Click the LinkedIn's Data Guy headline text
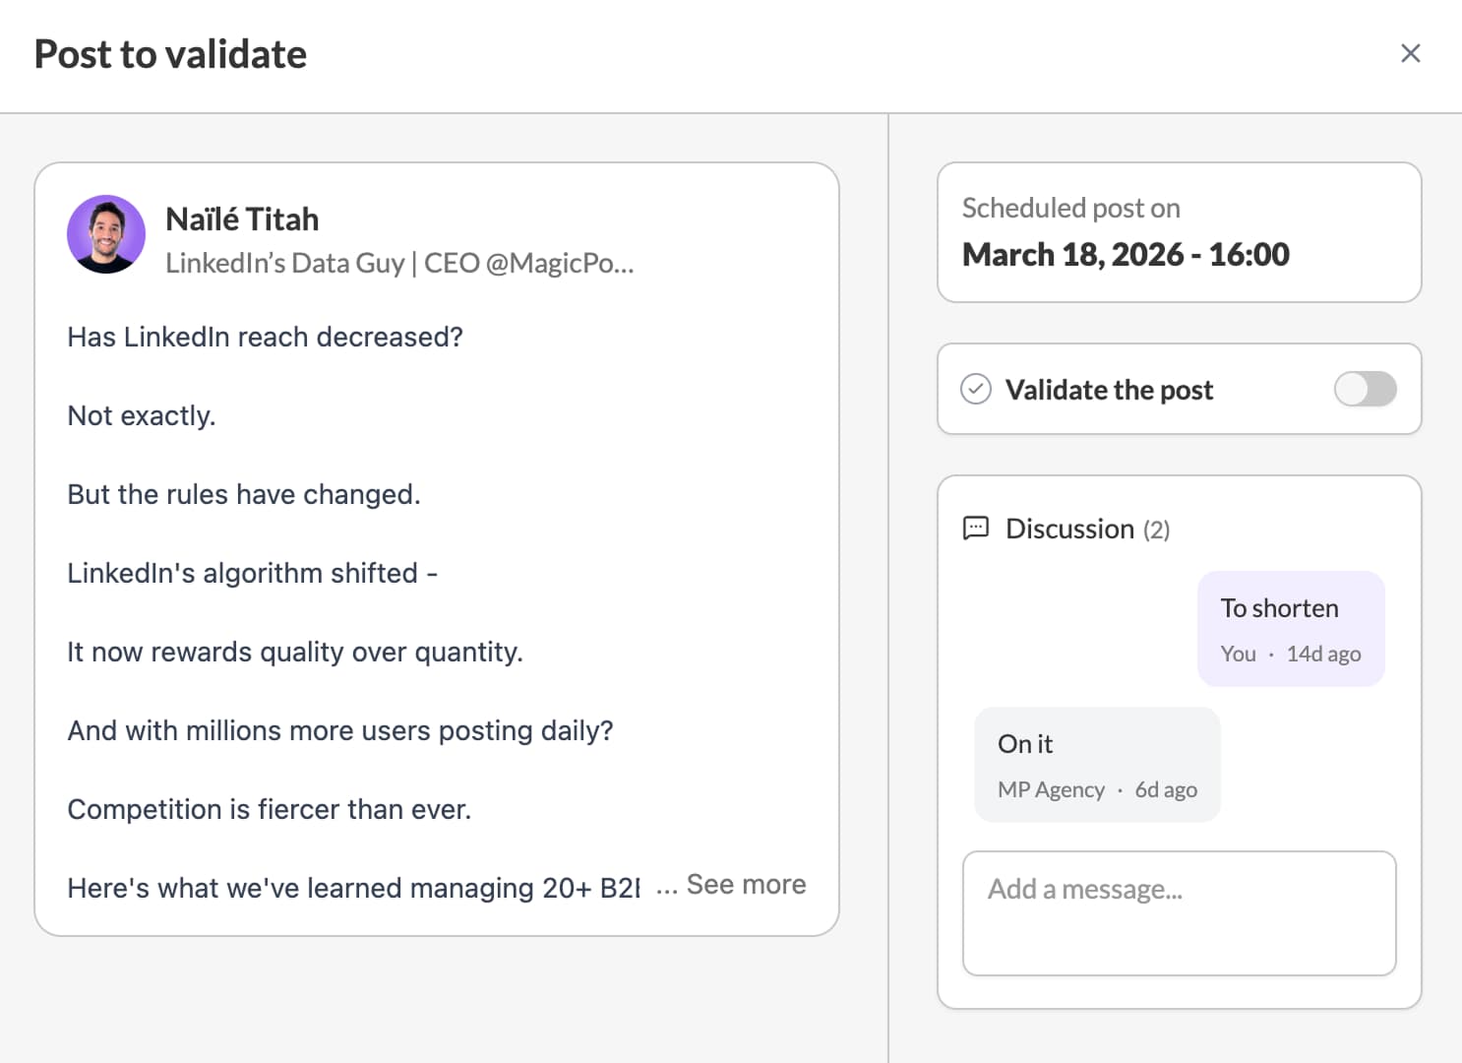This screenshot has width=1462, height=1063. tap(399, 263)
